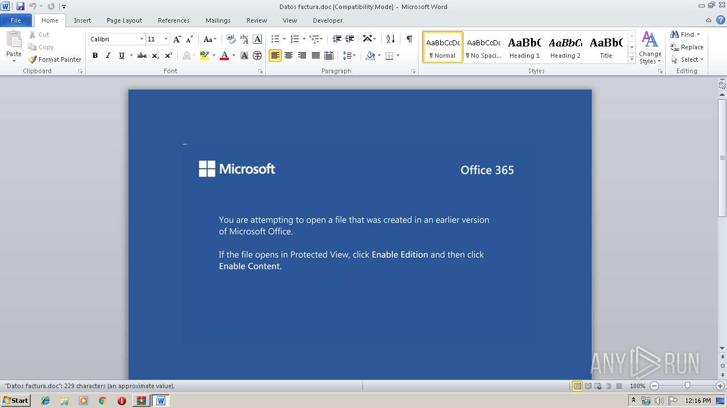Align text right

[x=302, y=56]
